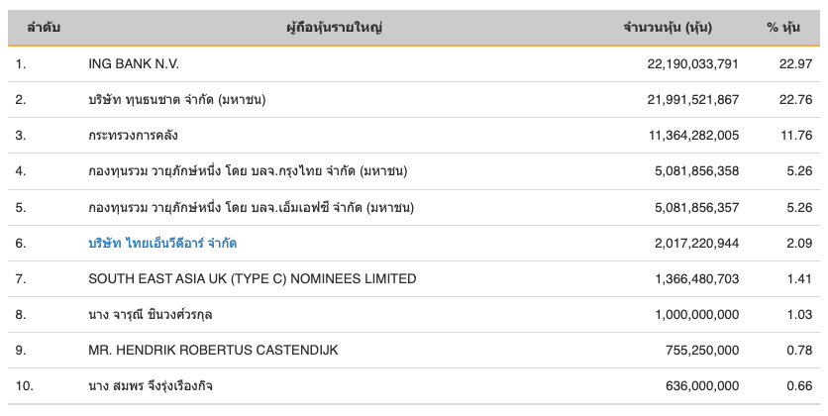
Task: Click the % หุ้น column header
Action: pos(783,28)
